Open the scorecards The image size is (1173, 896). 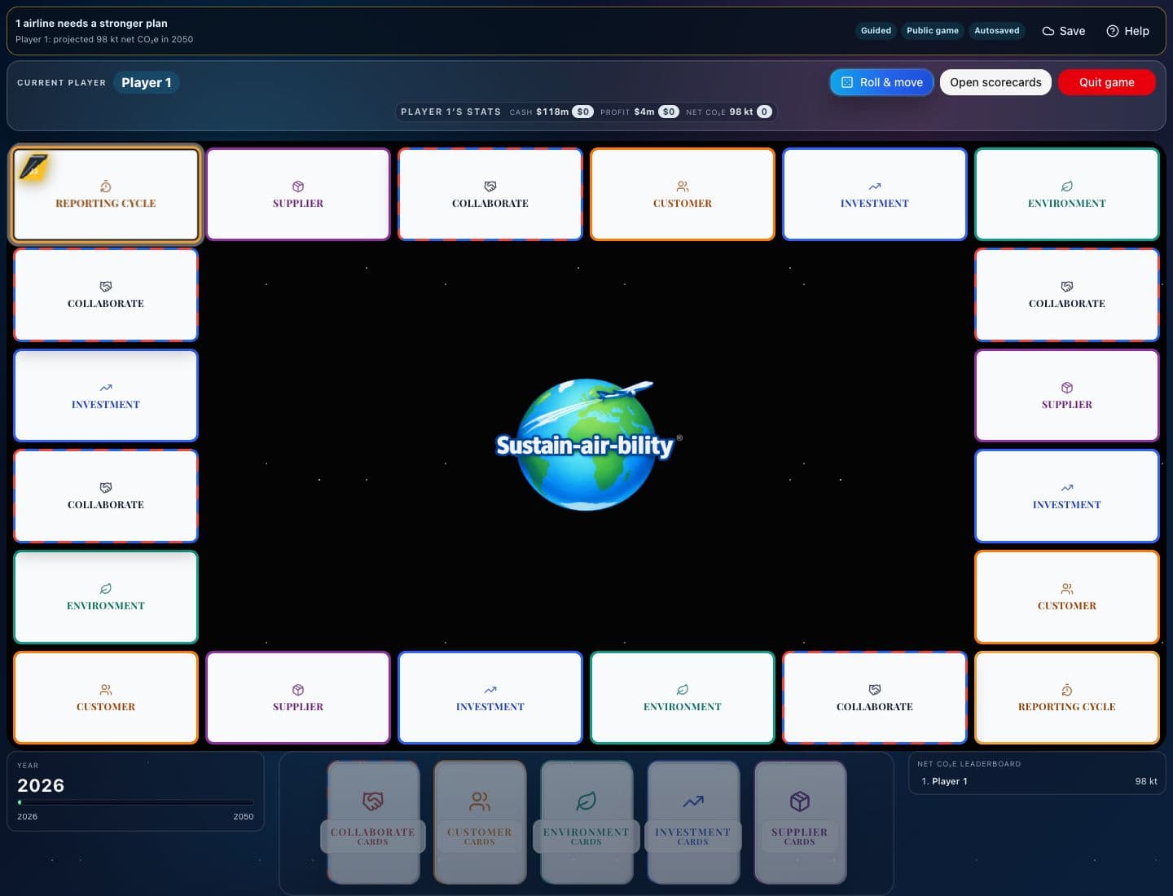click(x=995, y=82)
